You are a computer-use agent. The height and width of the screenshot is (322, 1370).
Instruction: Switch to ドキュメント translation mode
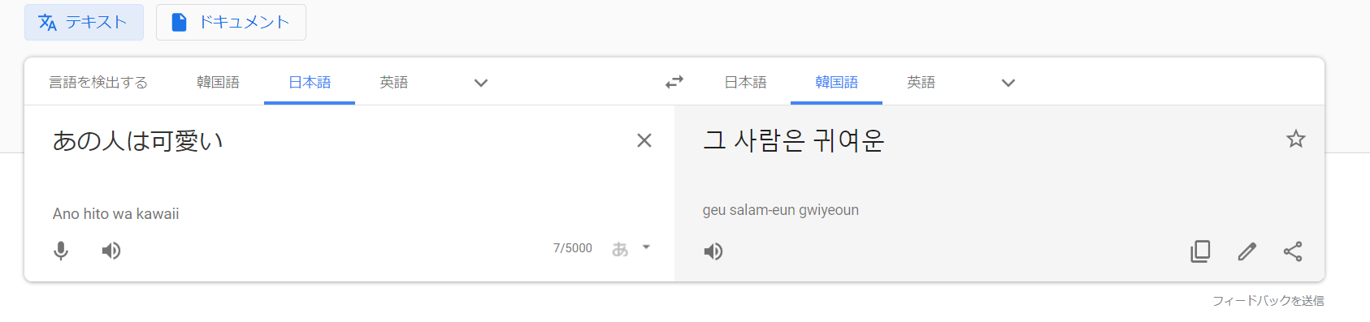pos(231,22)
